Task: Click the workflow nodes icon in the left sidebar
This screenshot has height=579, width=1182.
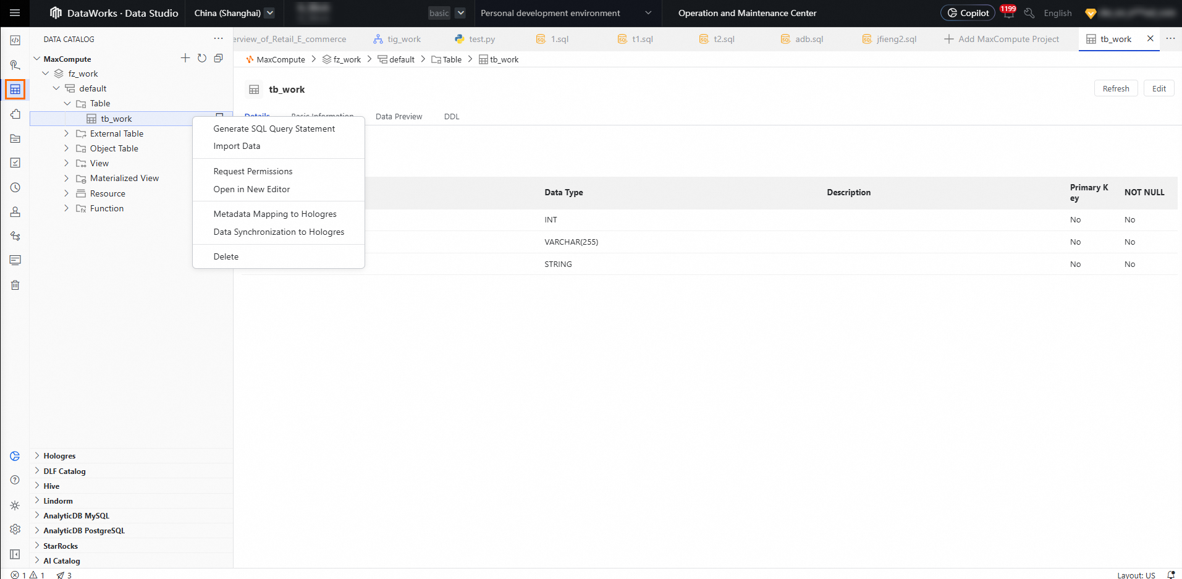Action: coord(15,236)
